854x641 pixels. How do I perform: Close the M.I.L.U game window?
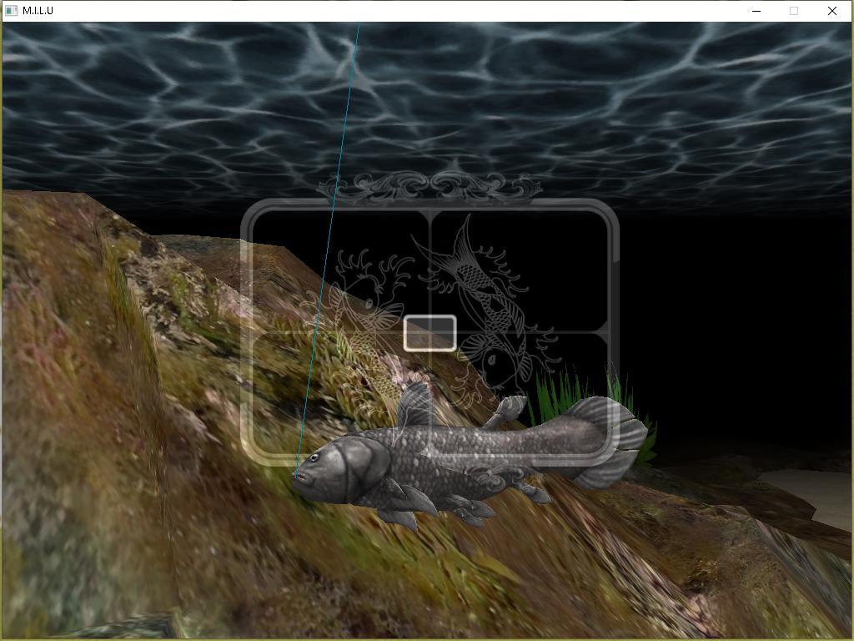pos(832,11)
